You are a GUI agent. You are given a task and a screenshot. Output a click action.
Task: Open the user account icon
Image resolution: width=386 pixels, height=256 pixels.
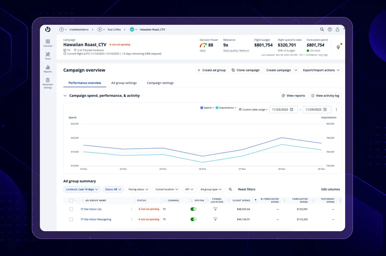[337, 29]
